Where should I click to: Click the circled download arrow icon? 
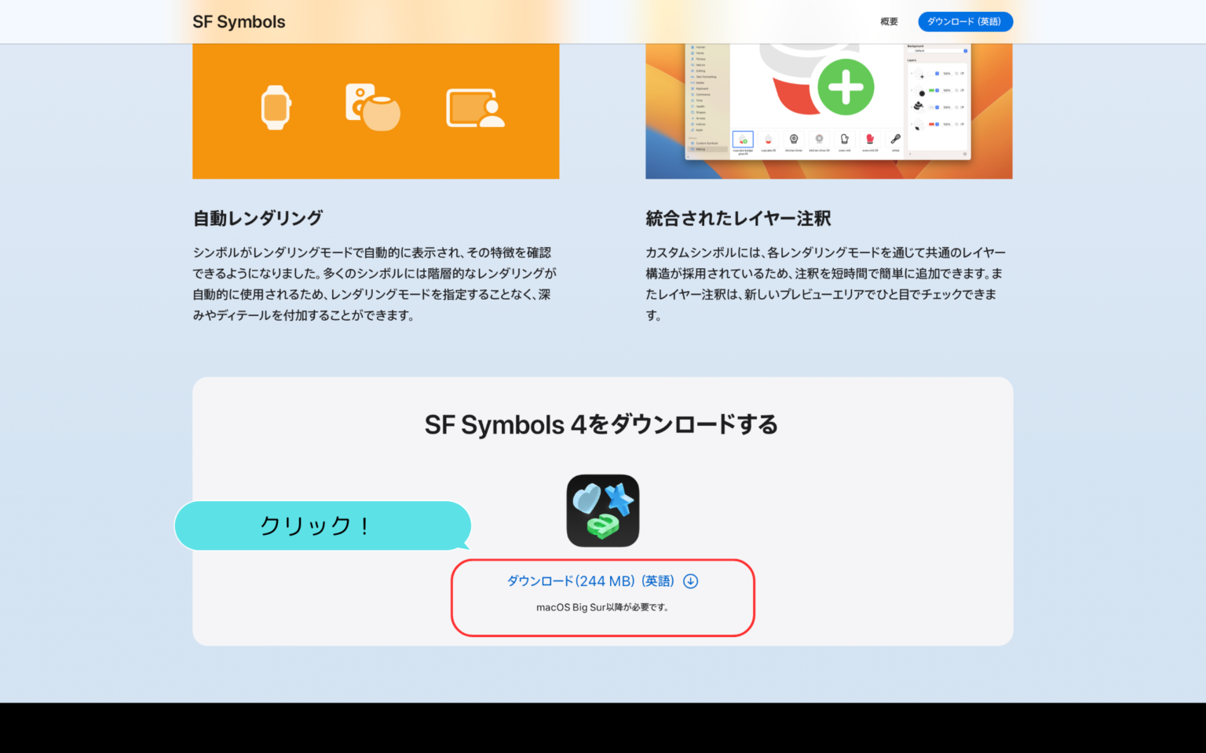tap(690, 581)
